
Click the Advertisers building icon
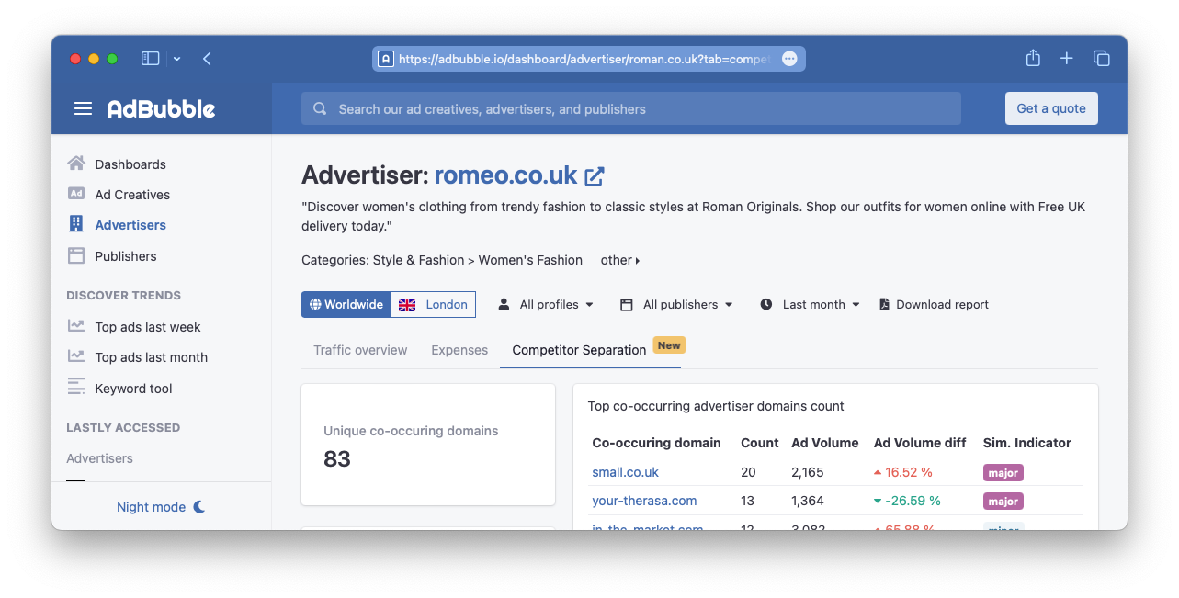click(x=76, y=224)
